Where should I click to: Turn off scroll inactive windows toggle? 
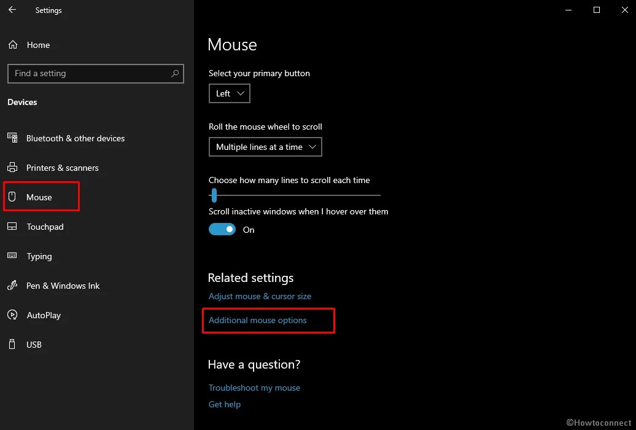pos(222,230)
